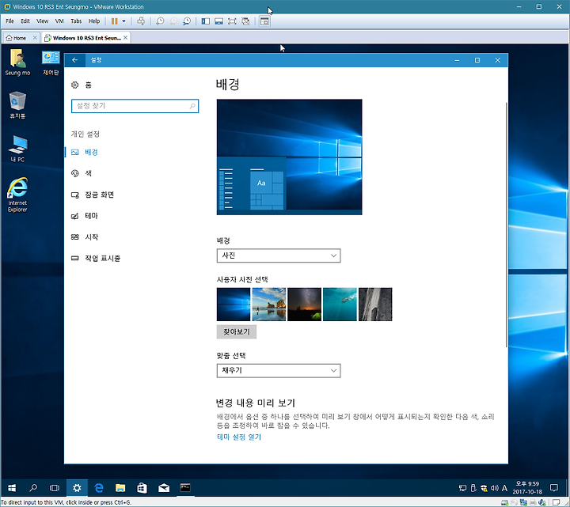
Task: Open the 제어판 desktop icon
Action: click(51, 62)
